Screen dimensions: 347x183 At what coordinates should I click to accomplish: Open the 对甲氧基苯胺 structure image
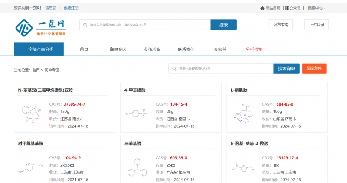(x=31, y=167)
